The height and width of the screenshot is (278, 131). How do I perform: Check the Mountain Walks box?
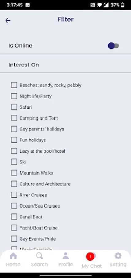click(14, 173)
